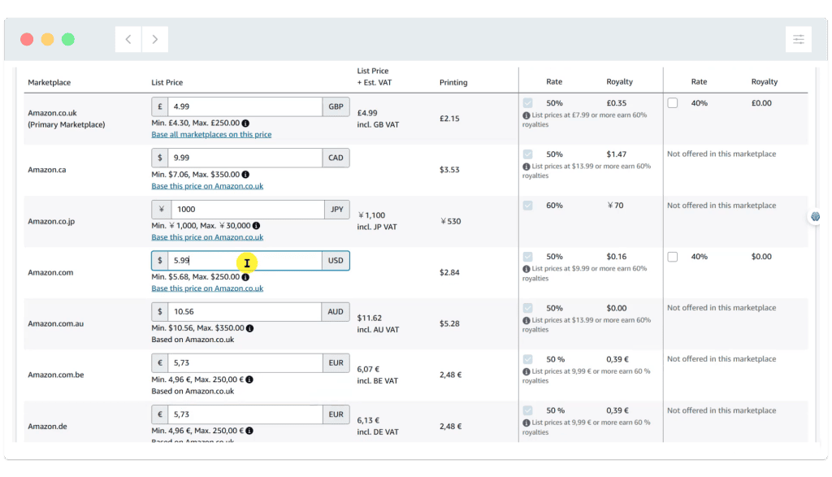Click 'Base all marketplaces on this price' link
832x477 pixels.
(x=211, y=135)
